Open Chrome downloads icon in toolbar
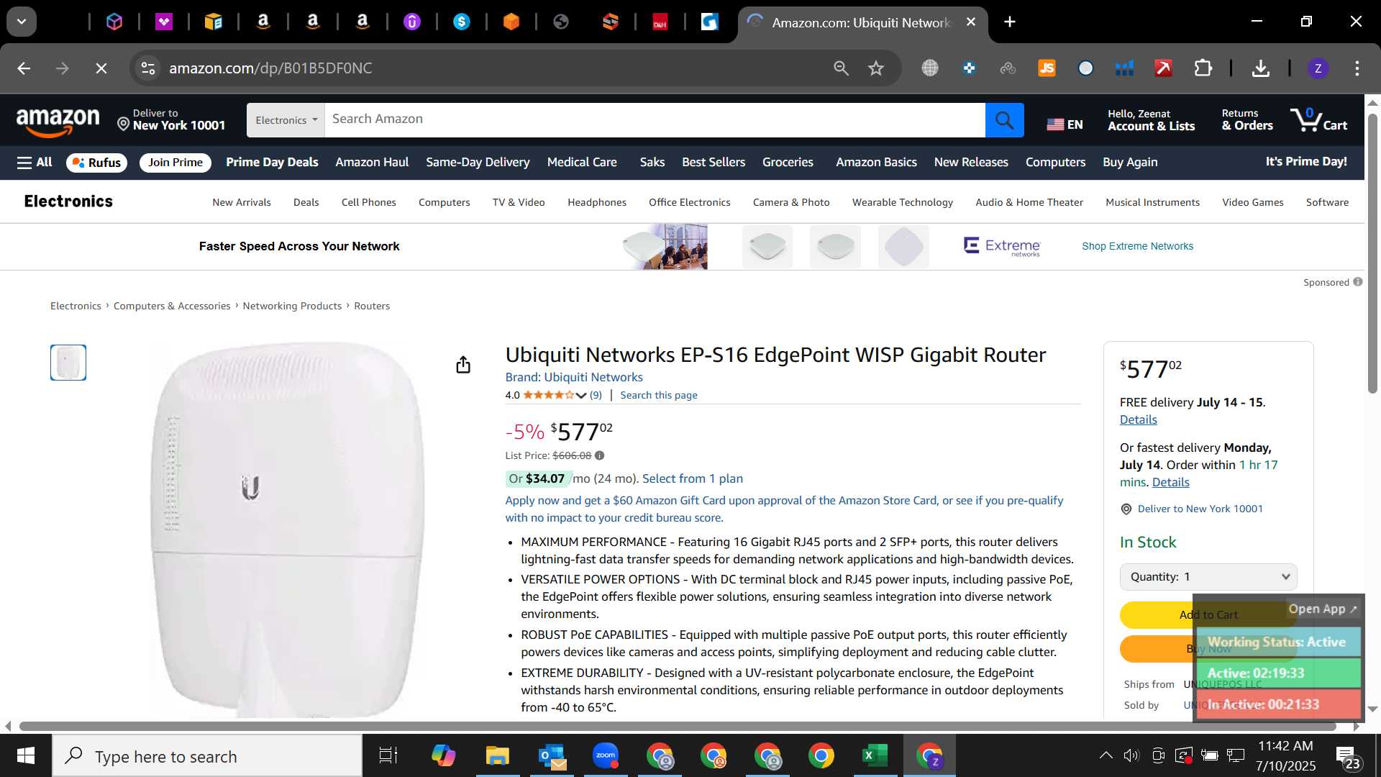Screen dimensions: 1381x777 pos(1260,68)
